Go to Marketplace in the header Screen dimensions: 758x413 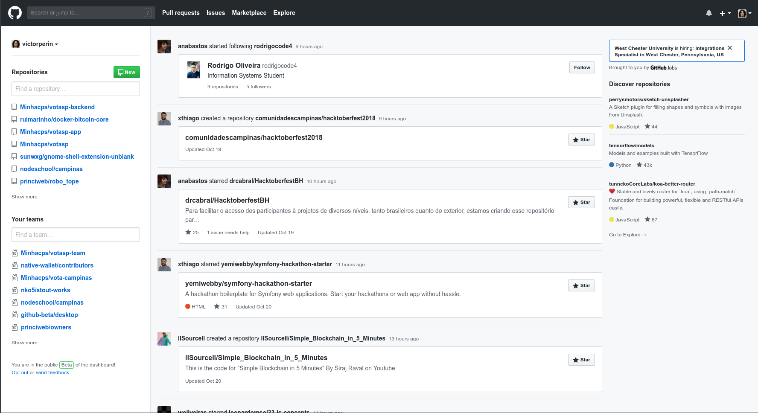point(249,13)
